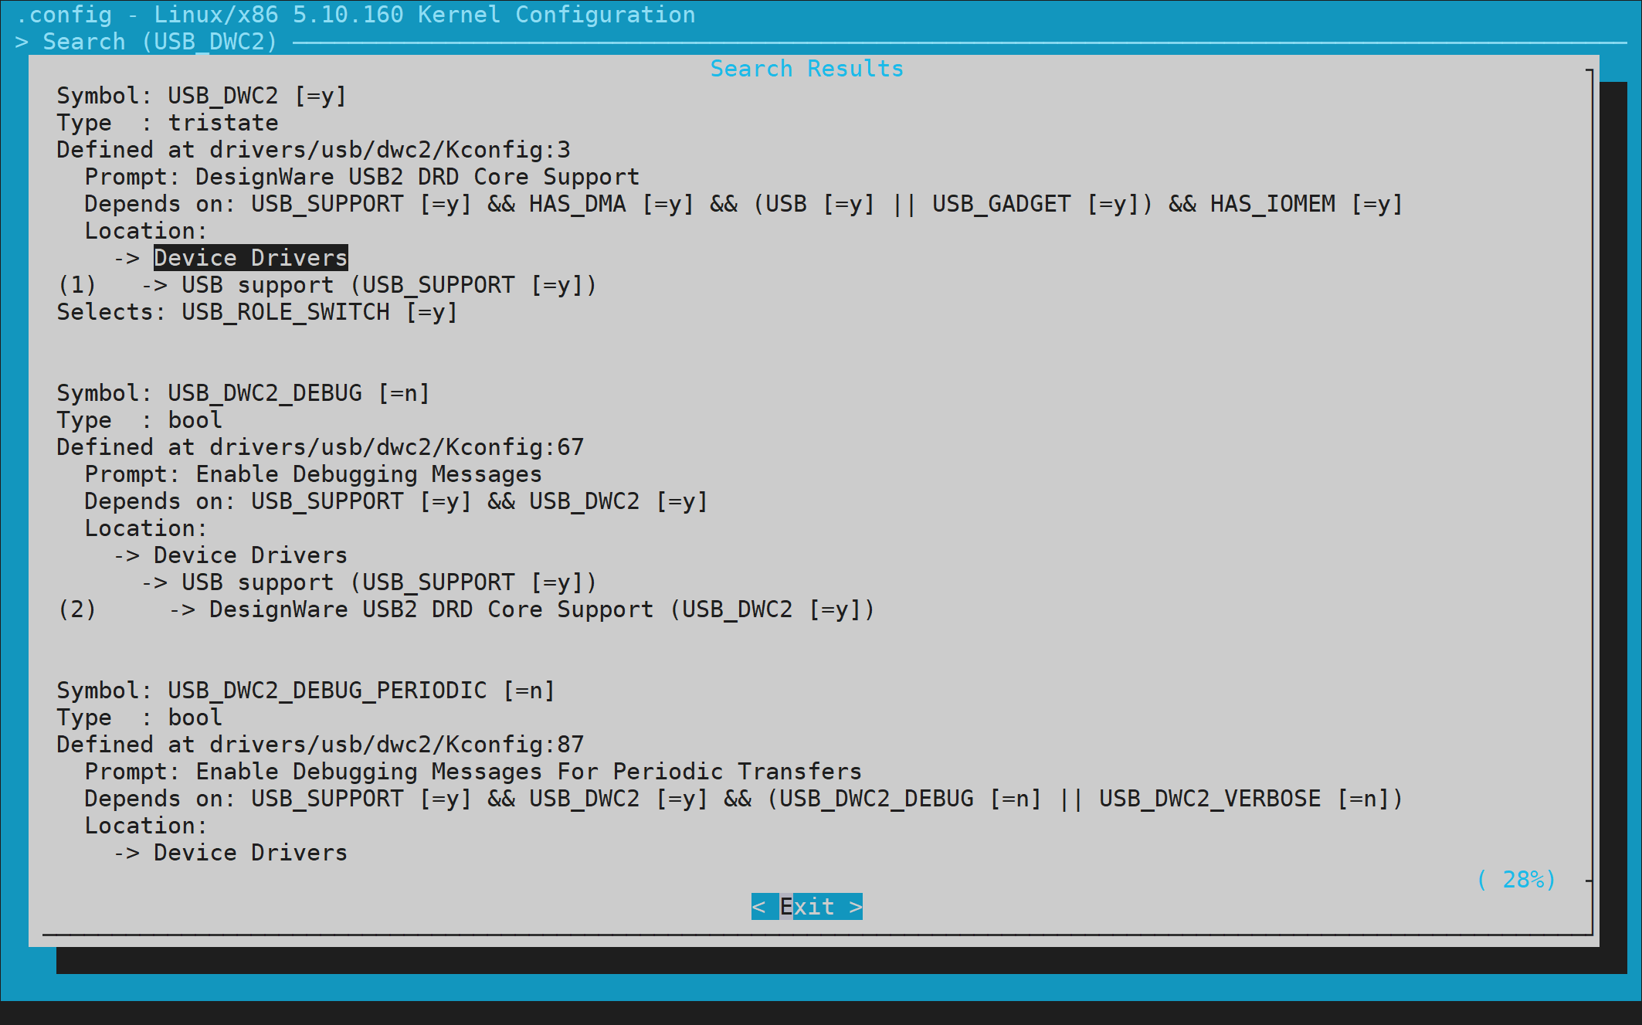Viewport: 1642px width, 1025px height.
Task: Click Device Drivers under USB_DWC2_DEBUG_PERIODIC location
Action: click(250, 853)
